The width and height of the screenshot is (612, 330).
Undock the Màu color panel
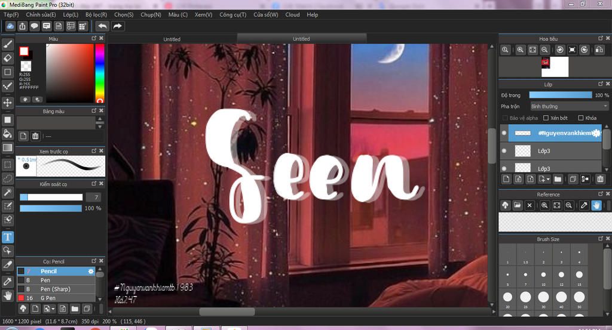click(x=94, y=38)
